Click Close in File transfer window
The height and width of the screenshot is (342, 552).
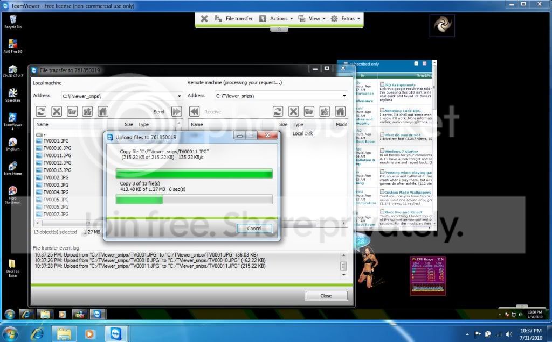point(326,296)
